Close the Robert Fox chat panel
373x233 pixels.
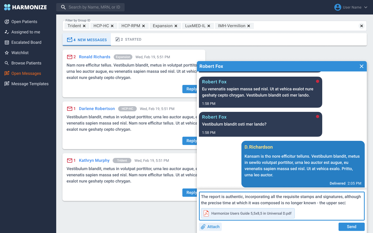click(362, 66)
